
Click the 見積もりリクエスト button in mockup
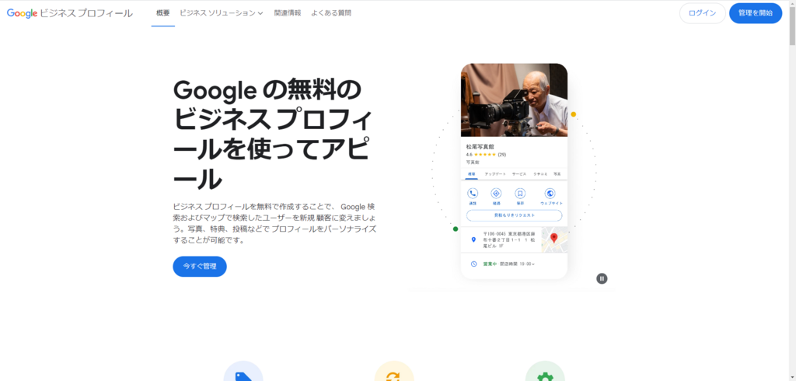coord(515,215)
